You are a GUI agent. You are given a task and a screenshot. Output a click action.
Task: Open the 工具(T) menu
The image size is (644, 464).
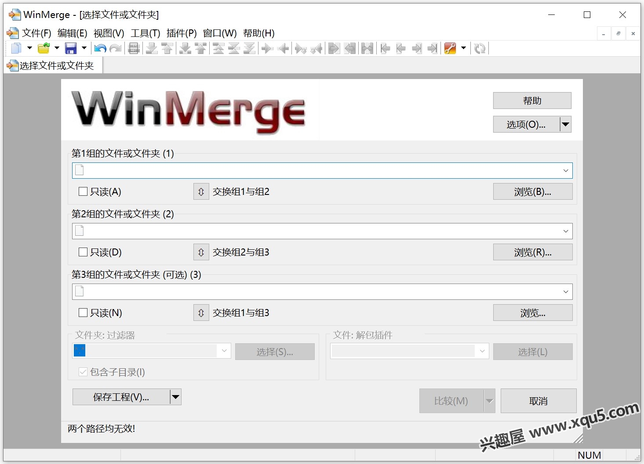(x=145, y=33)
